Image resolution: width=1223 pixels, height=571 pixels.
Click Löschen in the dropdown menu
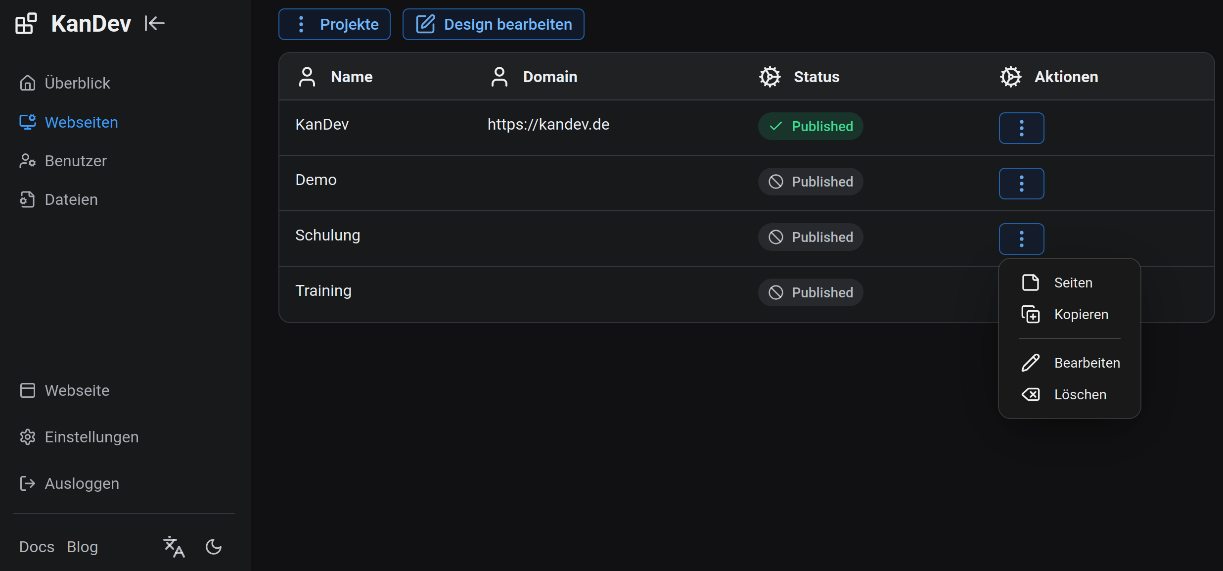pos(1080,394)
